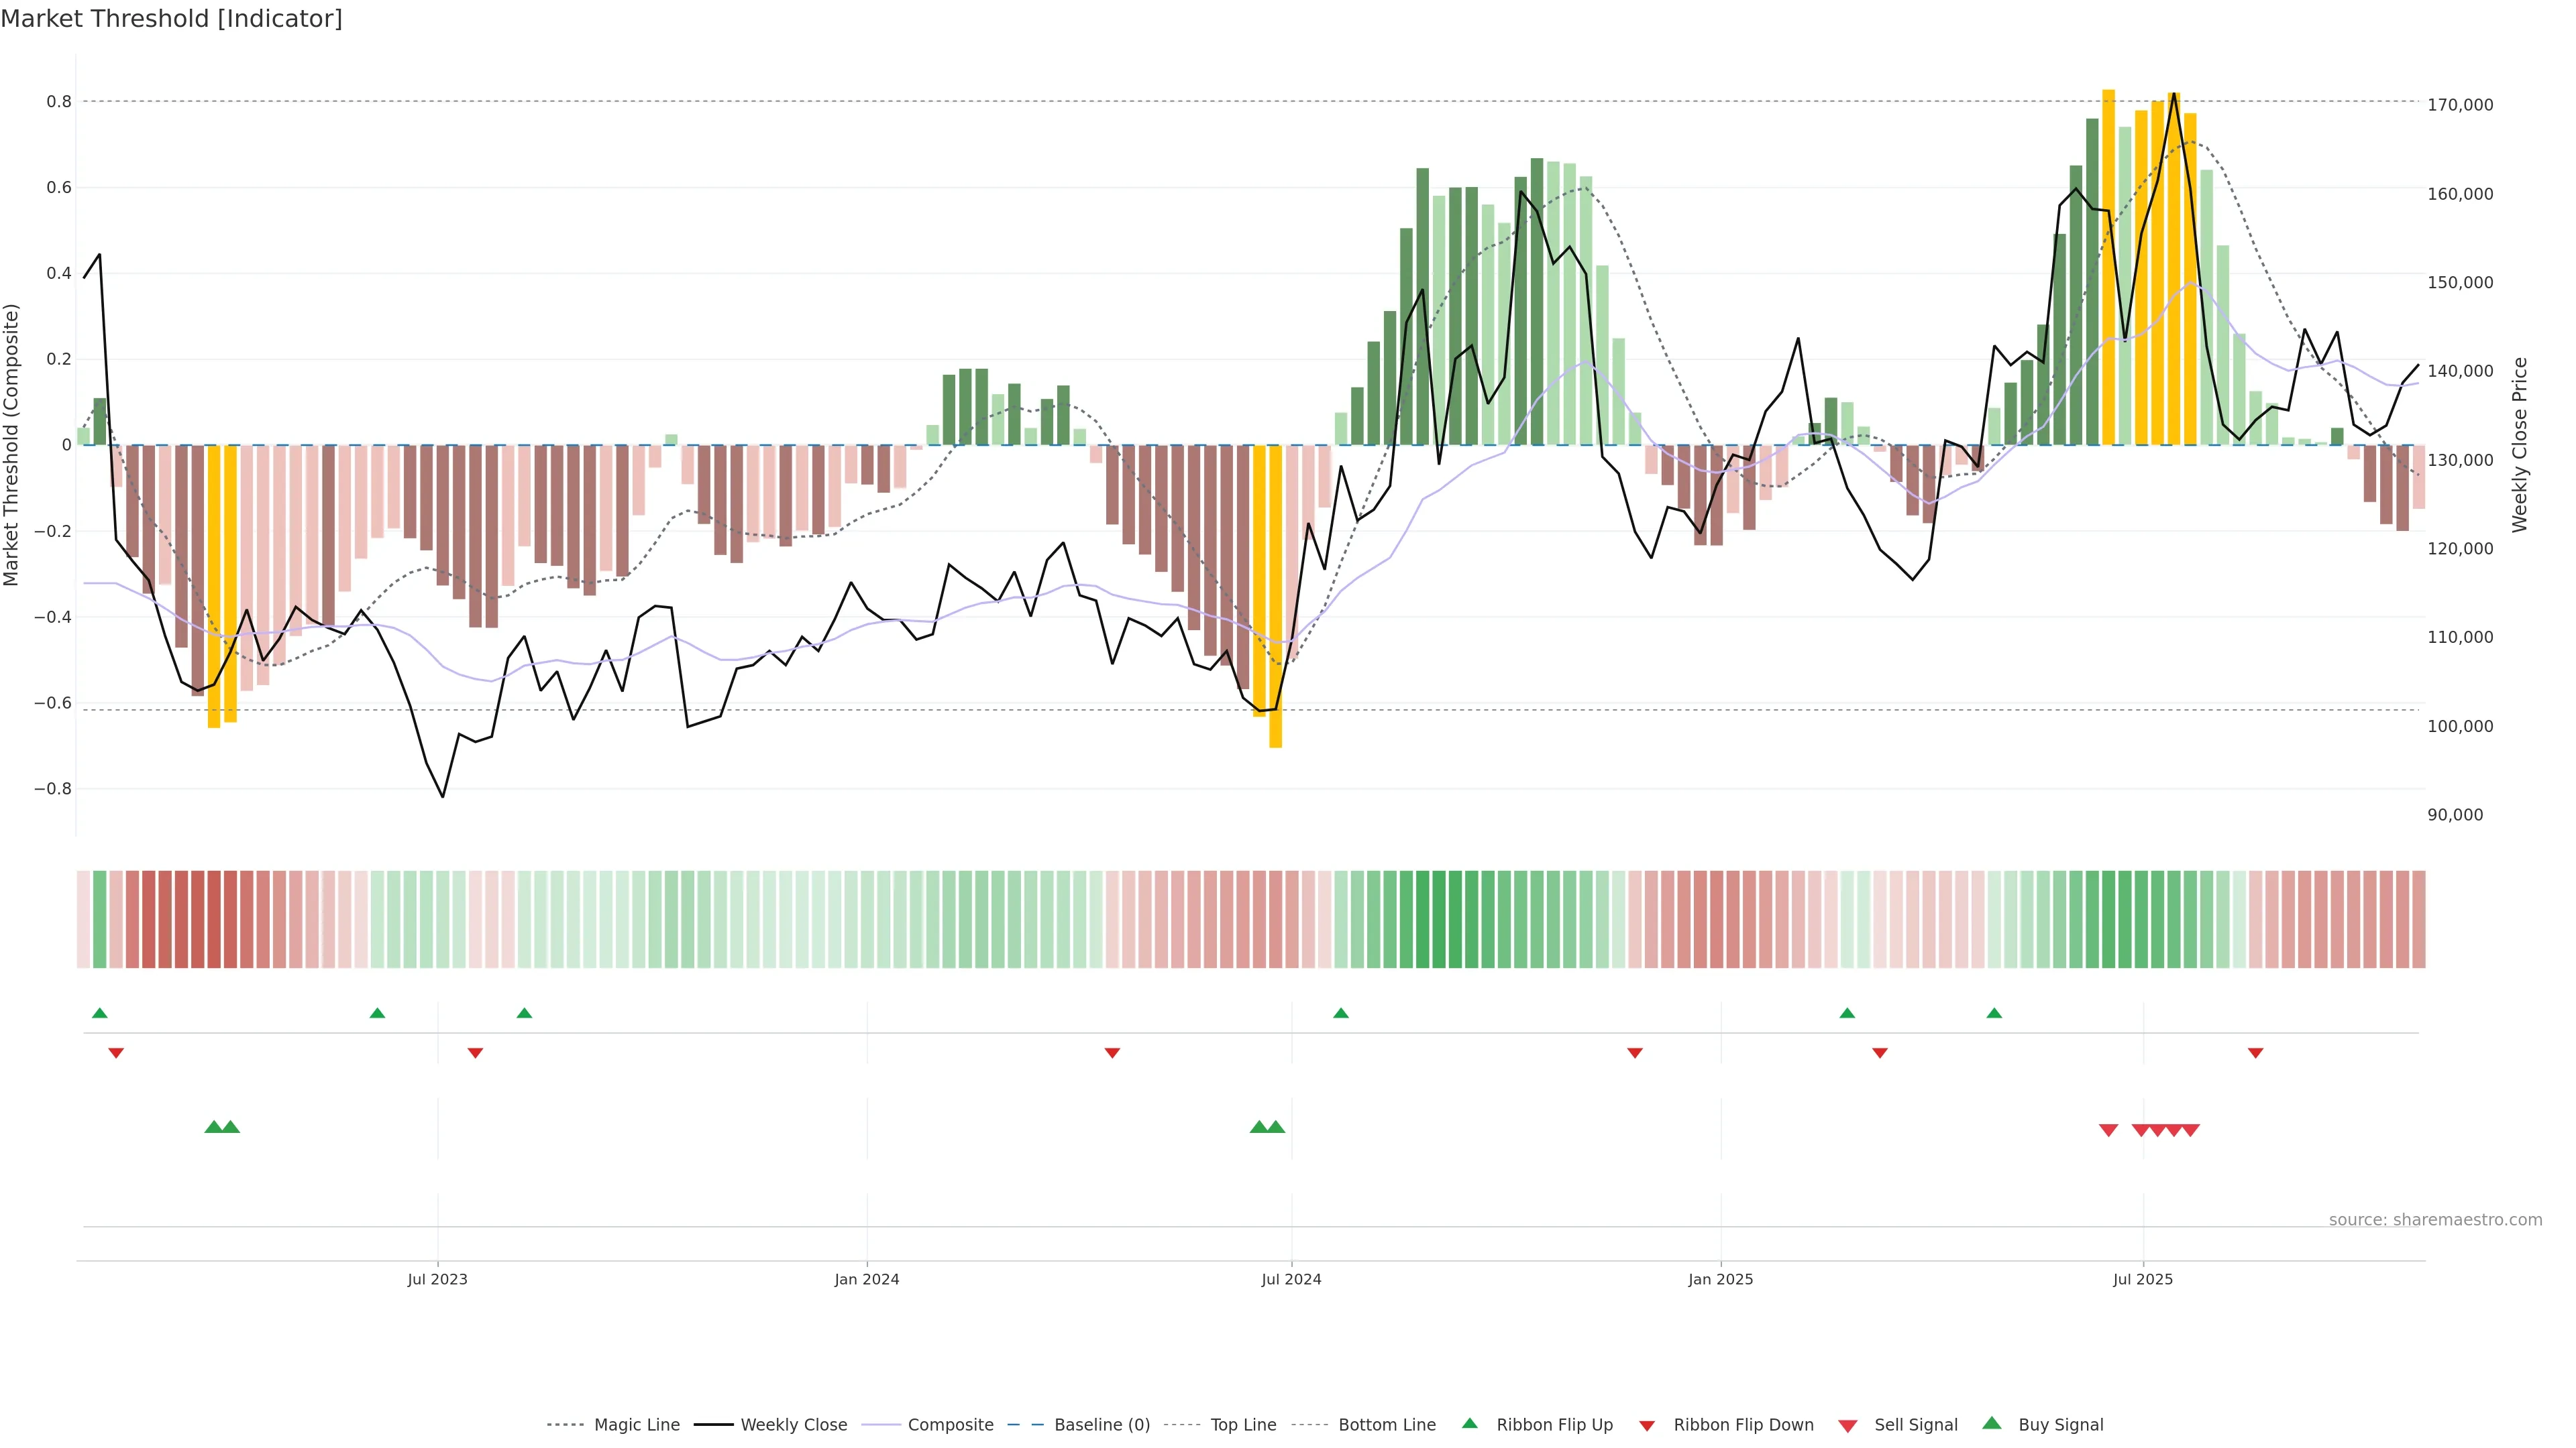Toggle the Composite legend entry
Viewport: 2576px width, 1448px height.
pyautogui.click(x=950, y=1425)
